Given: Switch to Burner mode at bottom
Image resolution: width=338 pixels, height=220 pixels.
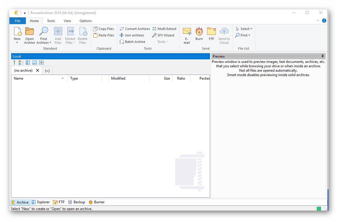Looking at the screenshot, I should coord(97,202).
